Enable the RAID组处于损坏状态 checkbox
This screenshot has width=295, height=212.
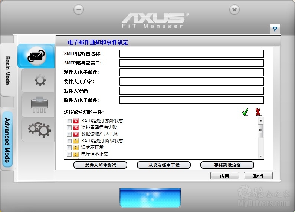click(69, 121)
